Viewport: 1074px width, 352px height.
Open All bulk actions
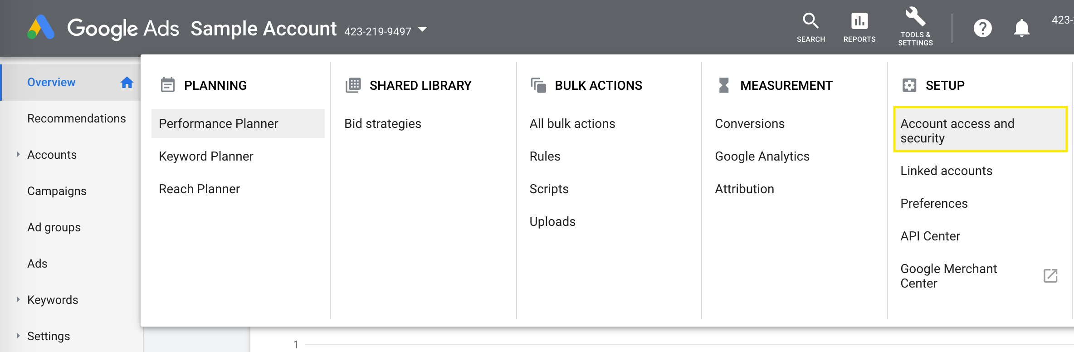click(x=572, y=123)
